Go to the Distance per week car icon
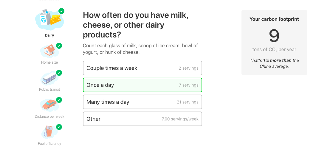This screenshot has height=149, width=319. pos(49,105)
